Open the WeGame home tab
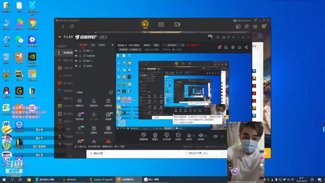Viewport: 325px width, 183px height. (145, 24)
